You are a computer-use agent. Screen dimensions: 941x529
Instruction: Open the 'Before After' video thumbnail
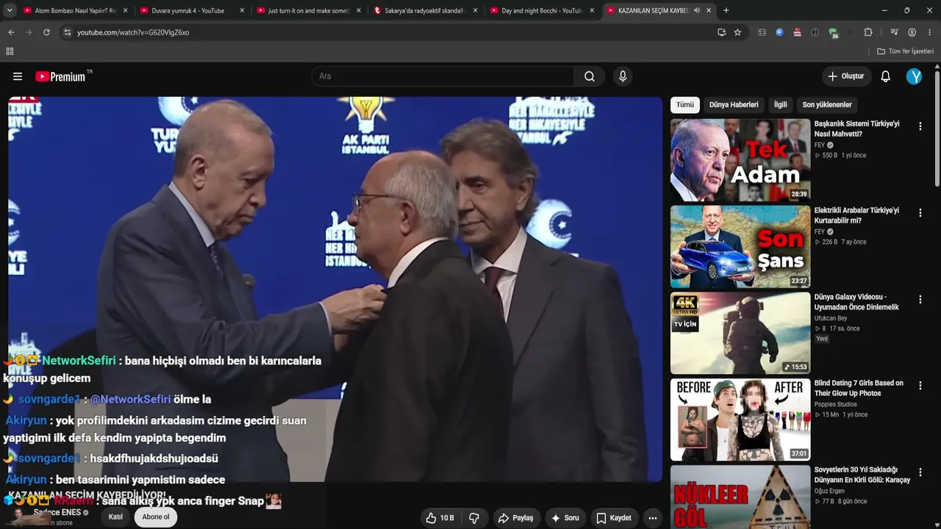coord(740,420)
